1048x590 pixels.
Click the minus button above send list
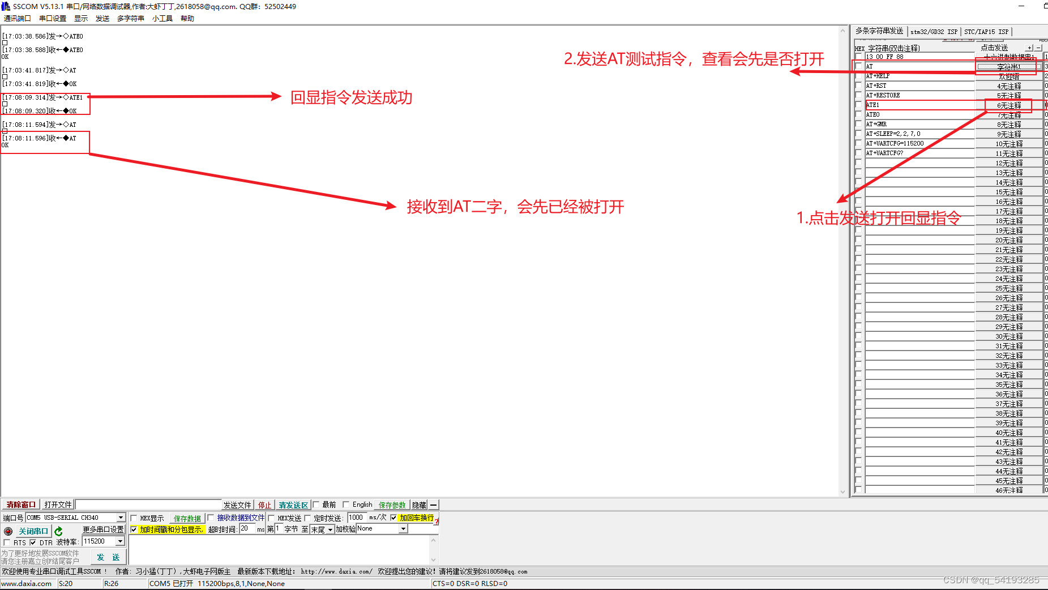1038,48
